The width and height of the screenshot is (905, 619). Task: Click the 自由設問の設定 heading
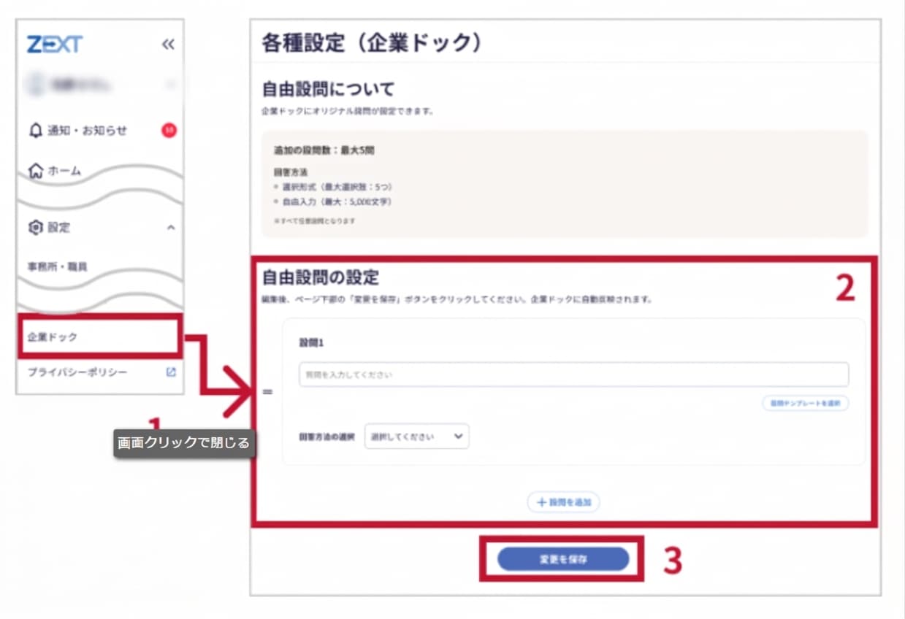tap(321, 278)
